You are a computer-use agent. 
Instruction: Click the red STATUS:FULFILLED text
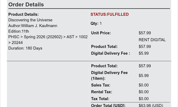110,14
